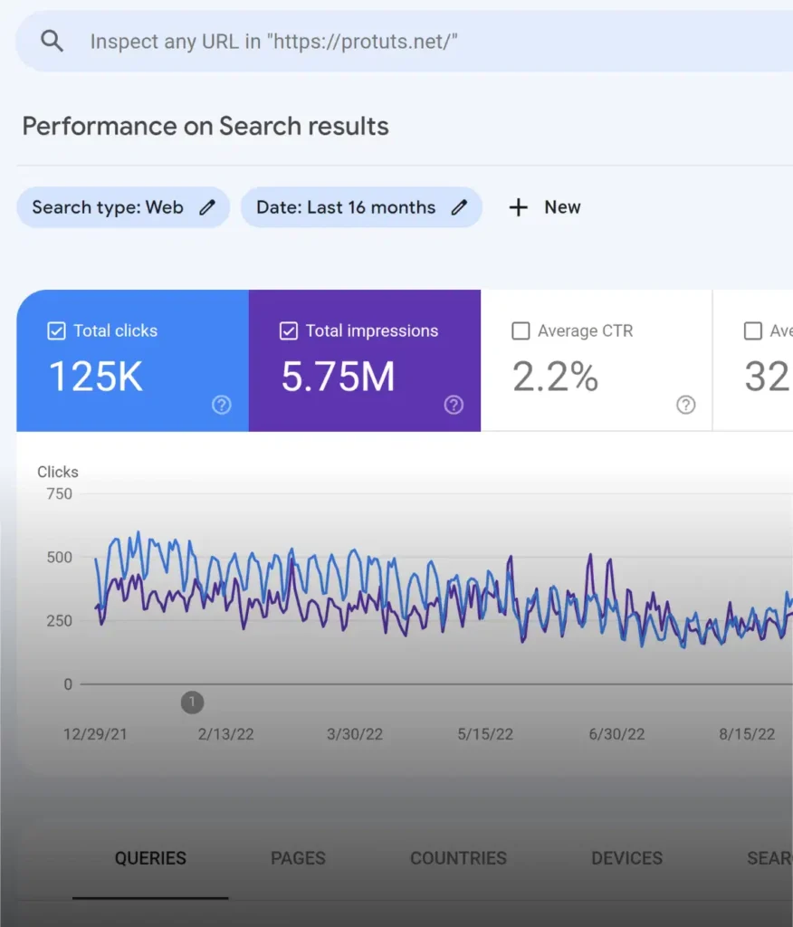Click the 250 y-axis label
The width and height of the screenshot is (793, 927).
tap(59, 621)
